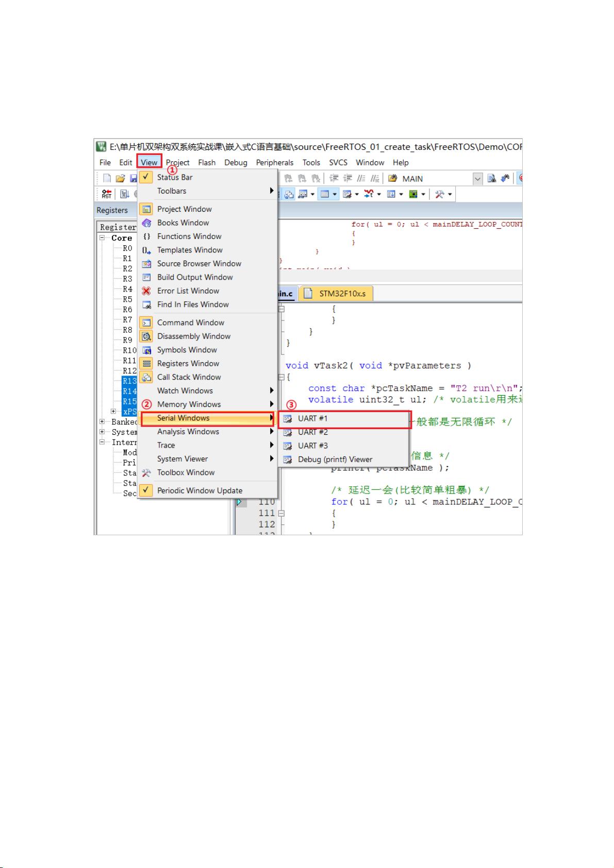Click the UART #3 icon
614x868 pixels.
(x=288, y=446)
